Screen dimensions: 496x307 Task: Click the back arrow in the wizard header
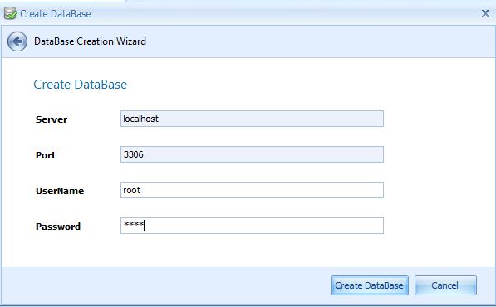17,41
